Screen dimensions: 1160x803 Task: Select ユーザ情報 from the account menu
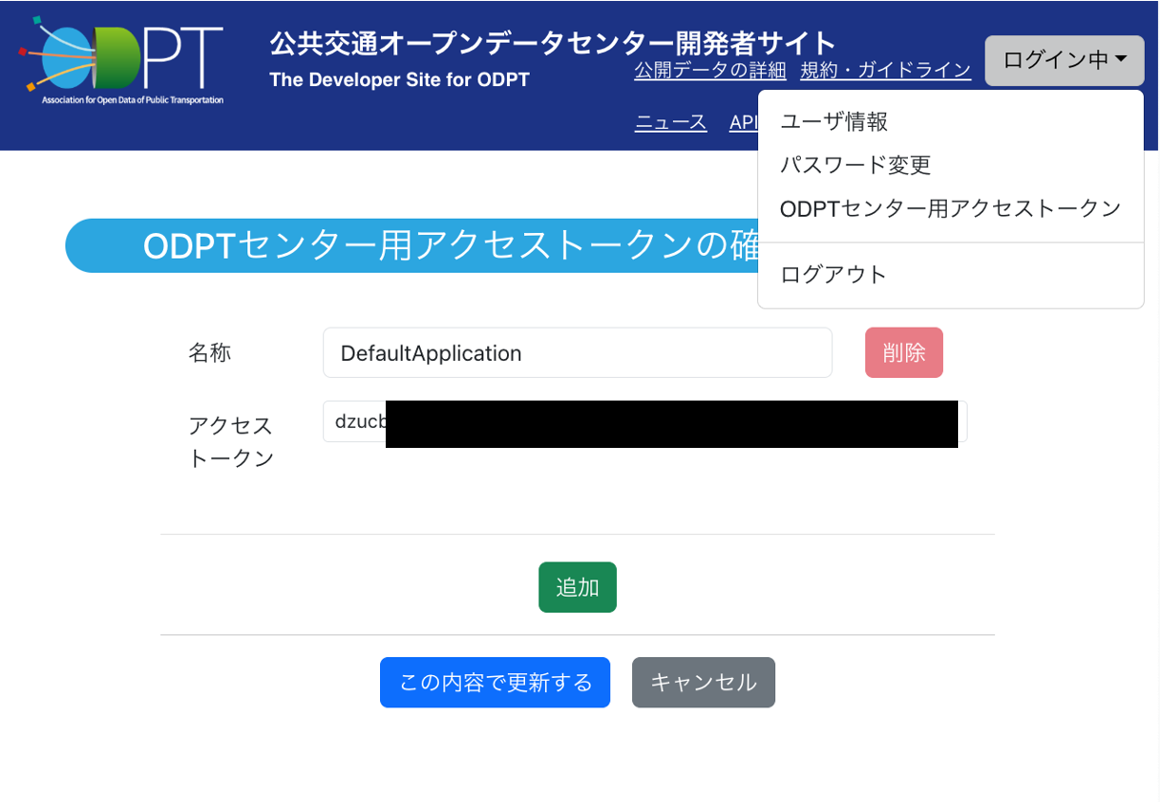click(833, 121)
